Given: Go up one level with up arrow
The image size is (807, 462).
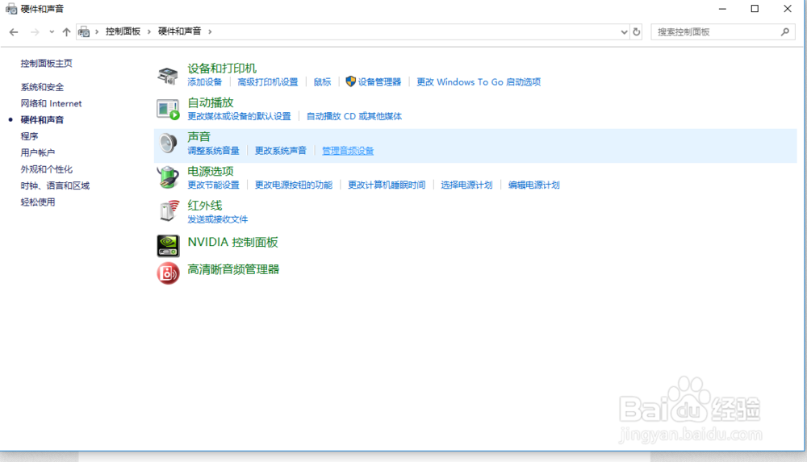Looking at the screenshot, I should point(66,32).
